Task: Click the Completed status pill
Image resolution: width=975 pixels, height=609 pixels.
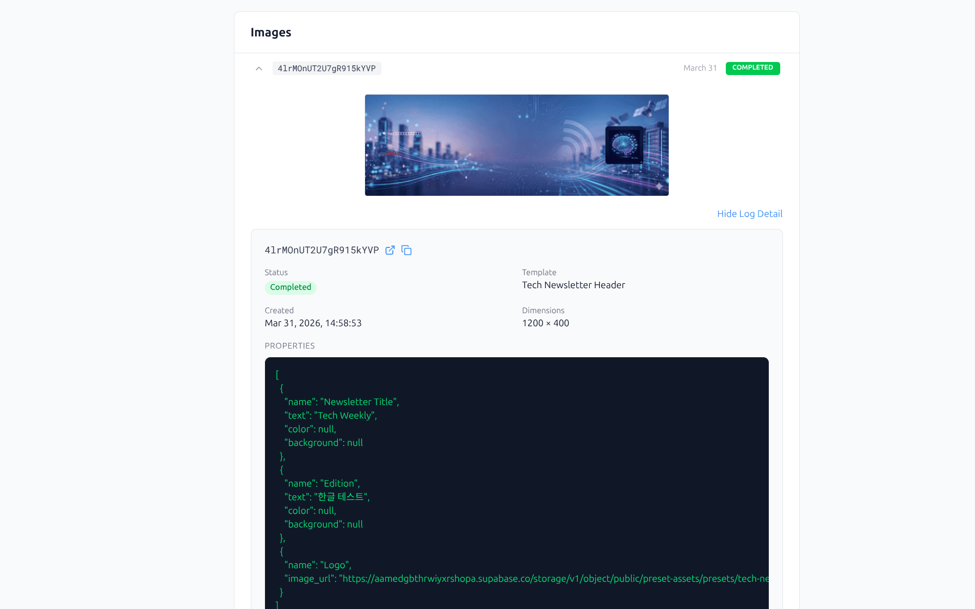Action: click(x=291, y=287)
